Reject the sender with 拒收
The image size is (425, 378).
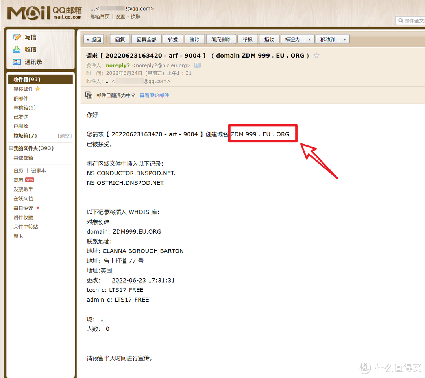pyautogui.click(x=269, y=40)
